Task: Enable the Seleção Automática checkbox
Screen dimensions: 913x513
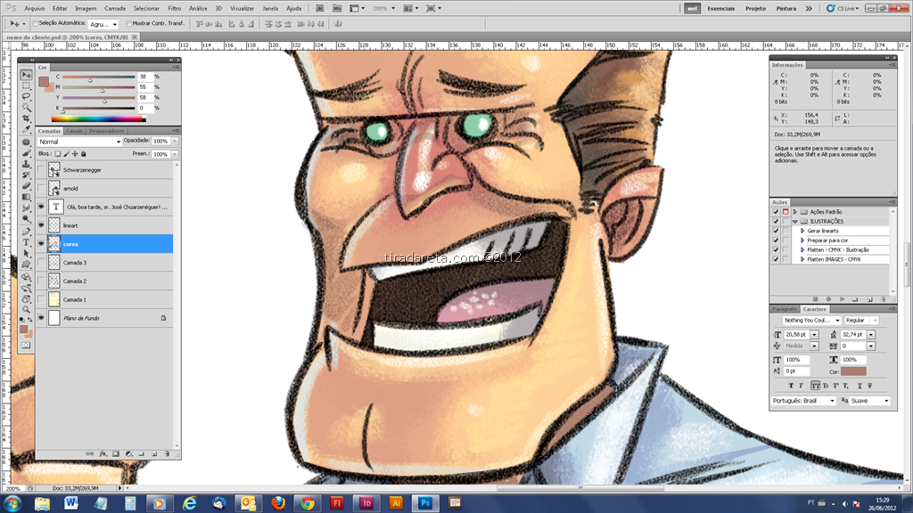Action: pos(36,24)
